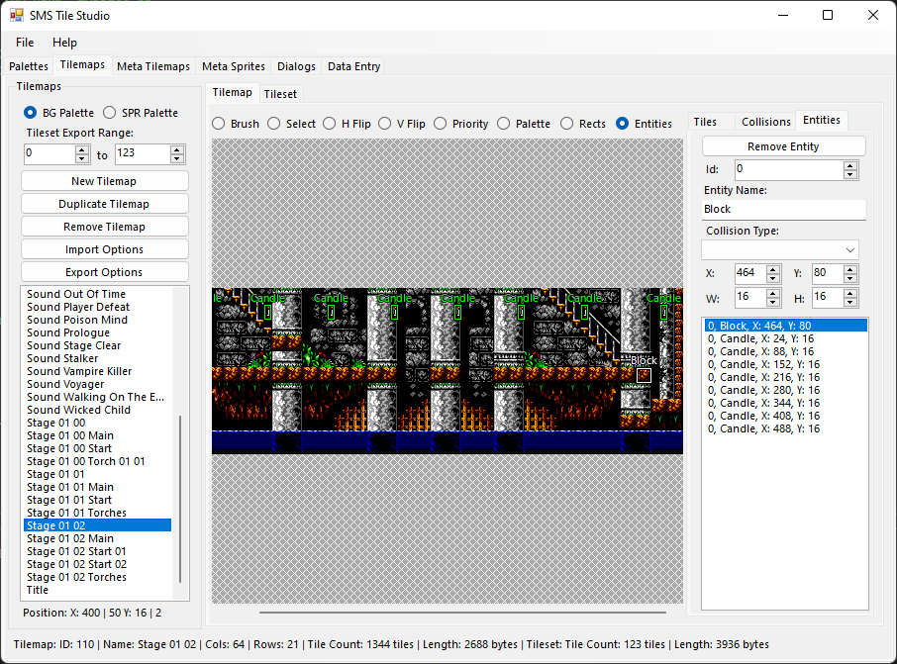The width and height of the screenshot is (897, 664).
Task: Click the New Tilemap button
Action: tap(105, 181)
